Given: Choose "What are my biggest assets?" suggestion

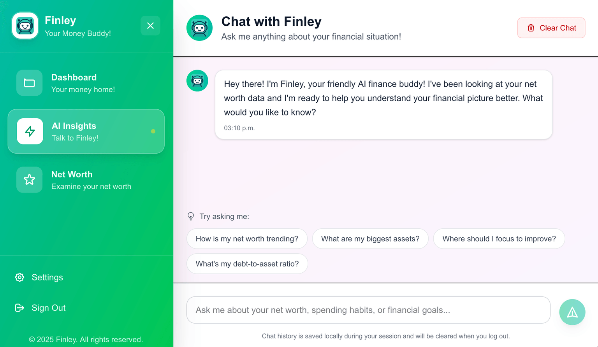Looking at the screenshot, I should pyautogui.click(x=370, y=239).
